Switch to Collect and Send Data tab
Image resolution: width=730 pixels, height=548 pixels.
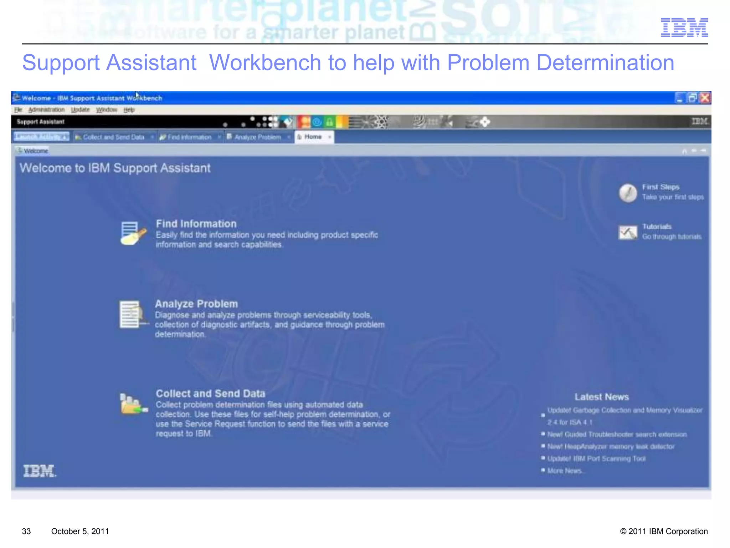click(x=113, y=137)
